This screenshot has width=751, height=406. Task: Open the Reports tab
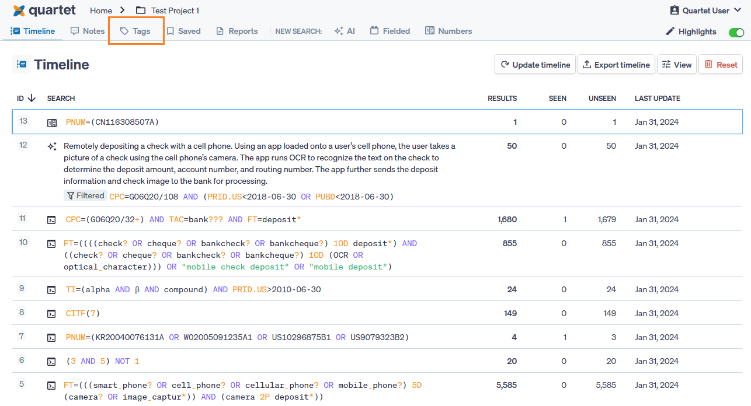pyautogui.click(x=237, y=32)
